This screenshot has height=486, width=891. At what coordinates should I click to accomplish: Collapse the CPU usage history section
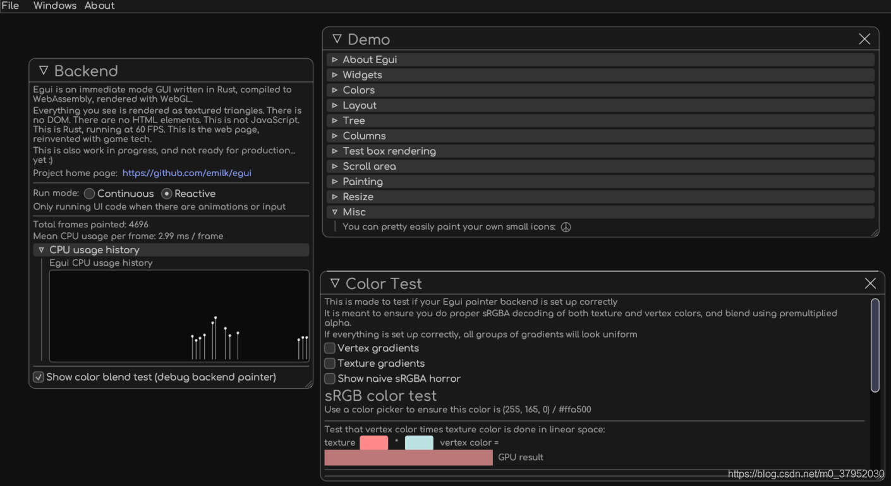pos(171,250)
